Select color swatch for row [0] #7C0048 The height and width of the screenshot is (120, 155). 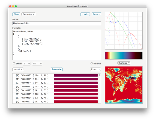pyautogui.click(x=76, y=75)
